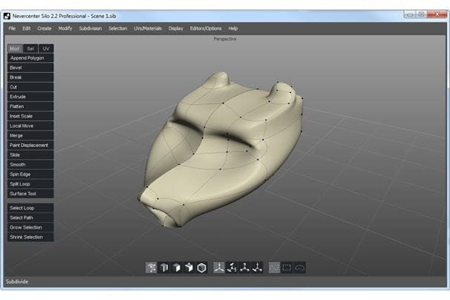
Task: Click the Select Loop button
Action: pos(30,208)
